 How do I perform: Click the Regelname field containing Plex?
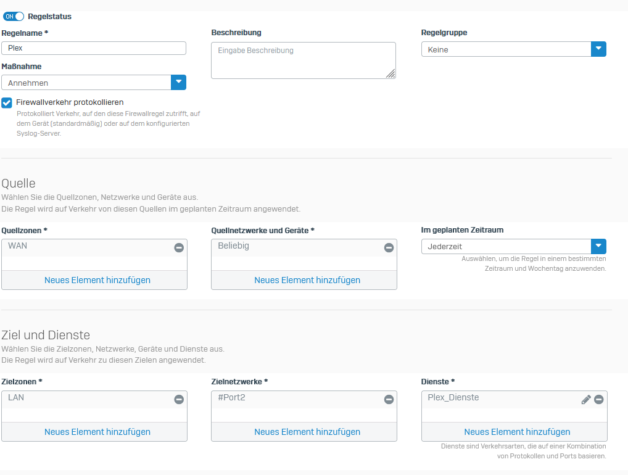[94, 48]
